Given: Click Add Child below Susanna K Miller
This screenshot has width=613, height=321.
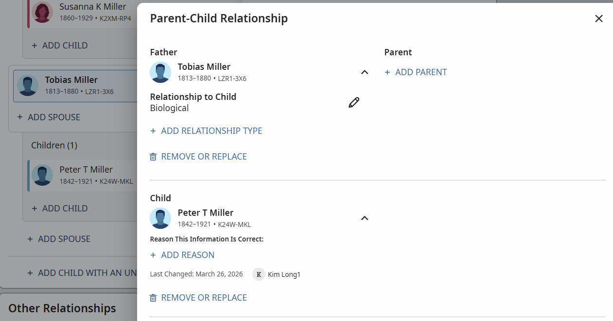Looking at the screenshot, I should 60,45.
